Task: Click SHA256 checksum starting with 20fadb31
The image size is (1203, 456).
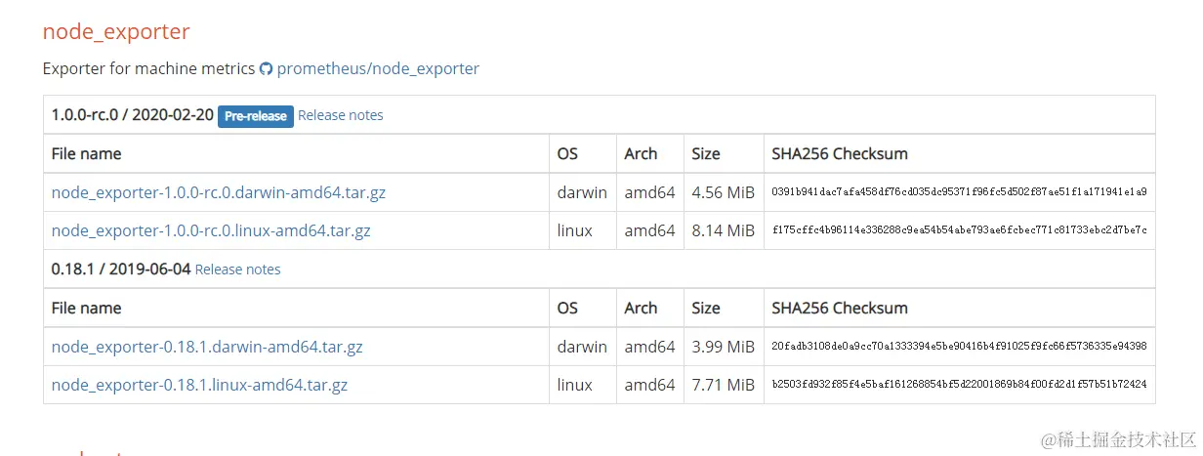Action: pos(959,347)
